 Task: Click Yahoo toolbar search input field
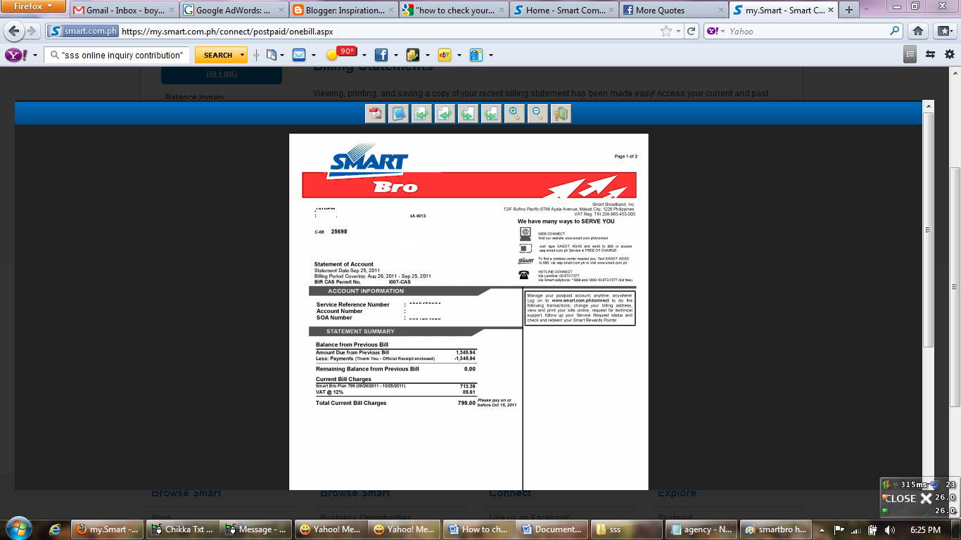click(117, 55)
